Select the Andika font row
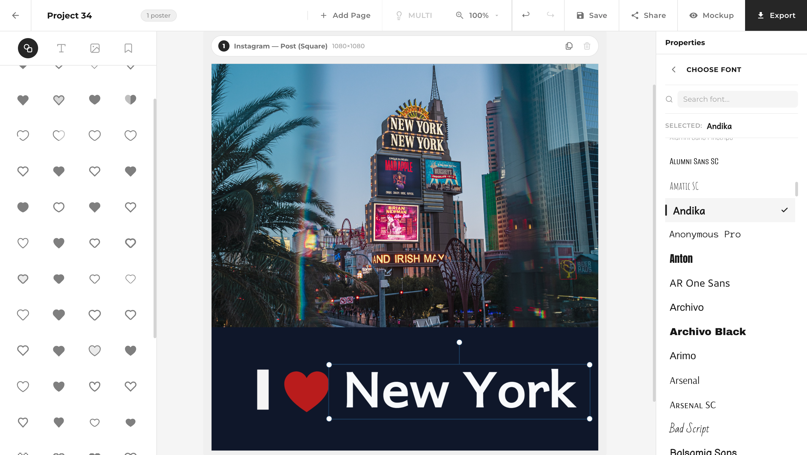This screenshot has height=455, width=807. point(730,210)
